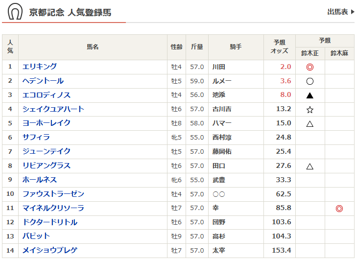The width and height of the screenshot is (357, 260).
Task: Open メイショウブレゲ horse page
Action: 50,251
